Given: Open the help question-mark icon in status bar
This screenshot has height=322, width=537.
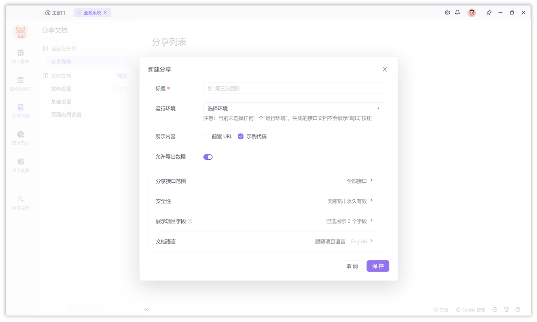Looking at the screenshot, I should 518,309.
